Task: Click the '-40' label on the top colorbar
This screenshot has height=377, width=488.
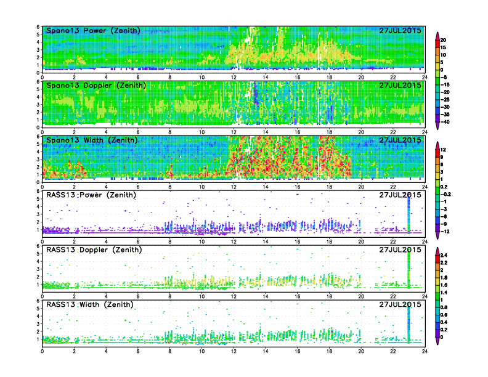Action: point(445,122)
